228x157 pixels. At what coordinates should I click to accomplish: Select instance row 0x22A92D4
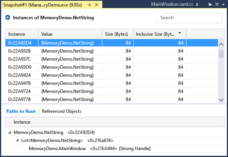[x=112, y=43]
